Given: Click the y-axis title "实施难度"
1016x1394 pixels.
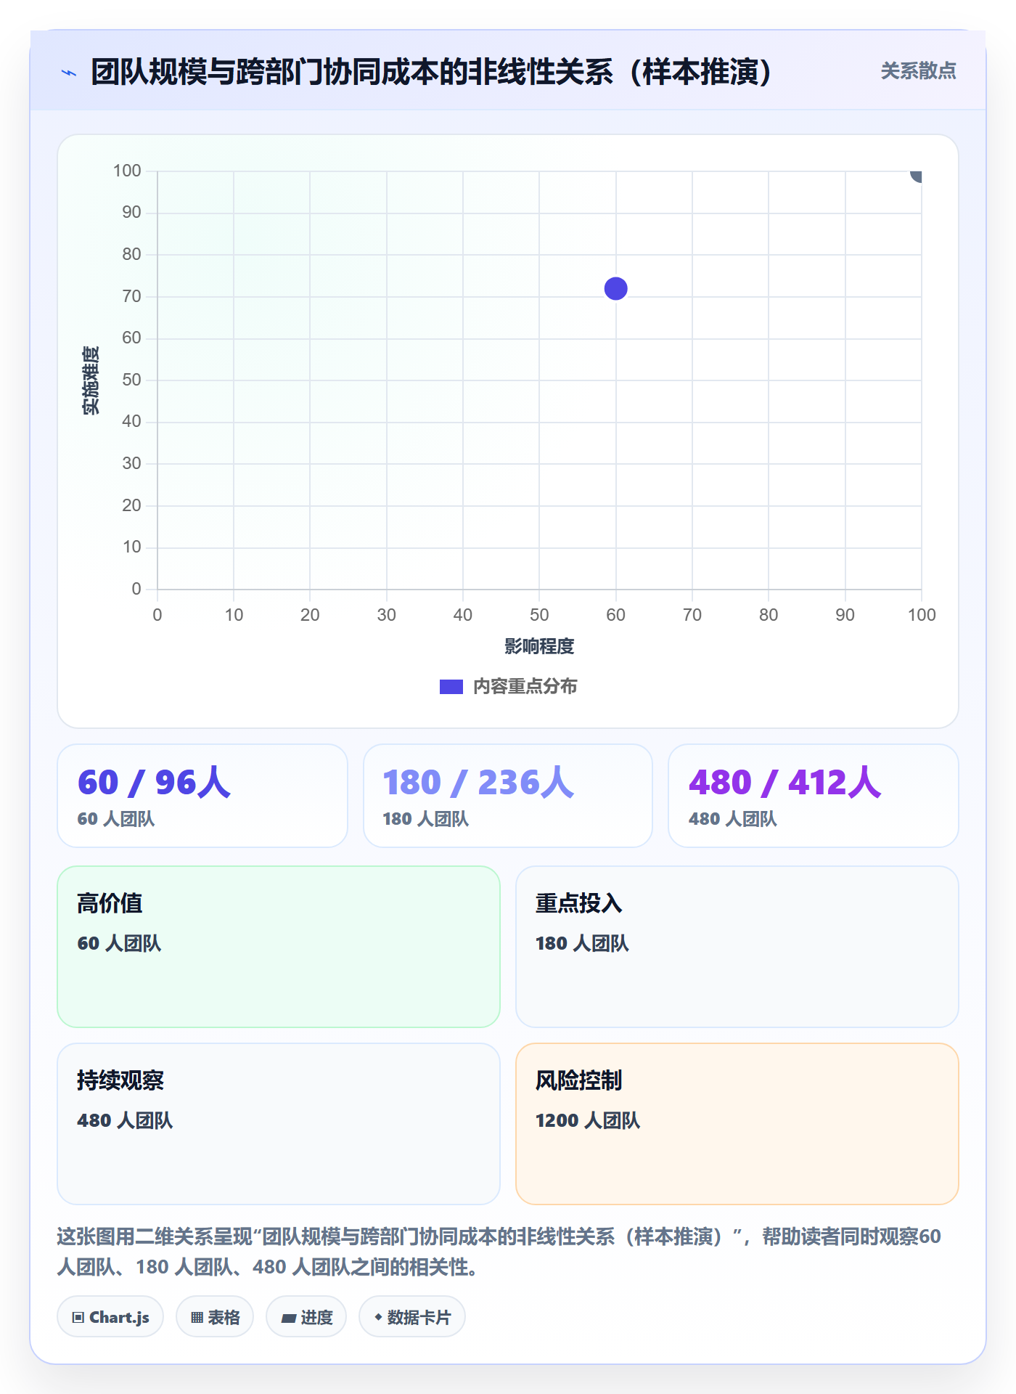Looking at the screenshot, I should click(x=91, y=380).
